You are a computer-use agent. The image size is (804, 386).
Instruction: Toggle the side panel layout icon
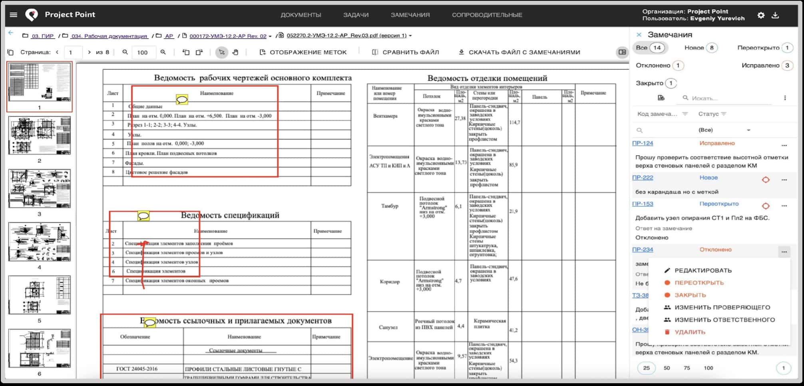tap(622, 52)
